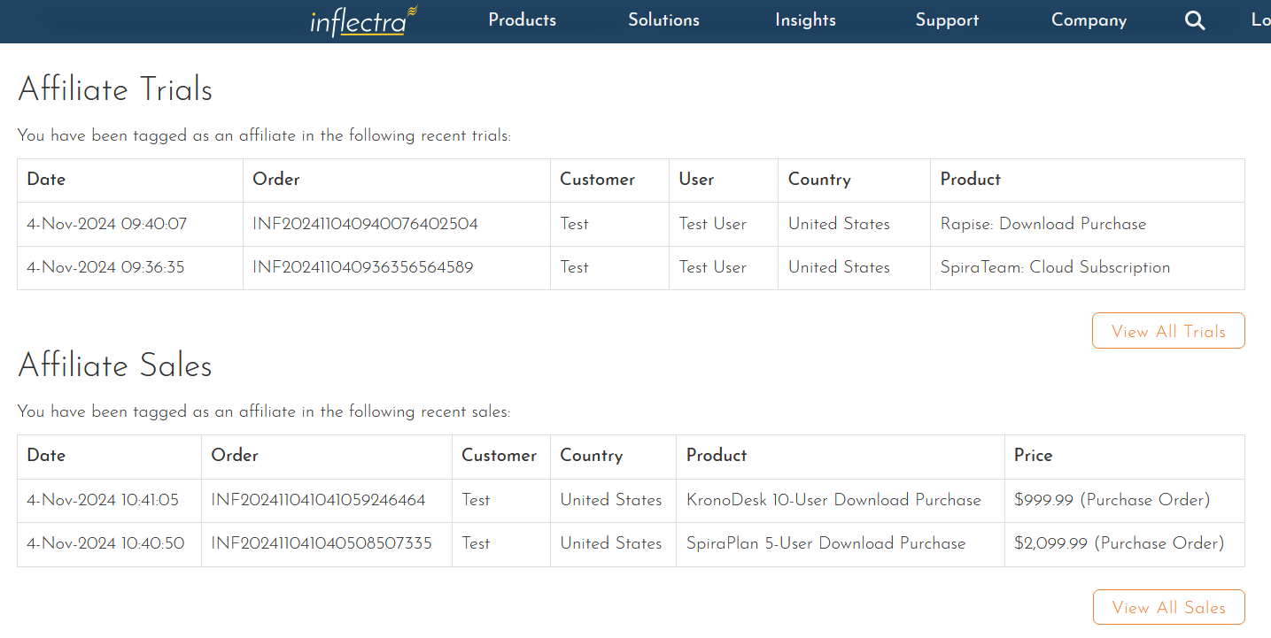
Task: Open the Insights menu
Action: 805,20
